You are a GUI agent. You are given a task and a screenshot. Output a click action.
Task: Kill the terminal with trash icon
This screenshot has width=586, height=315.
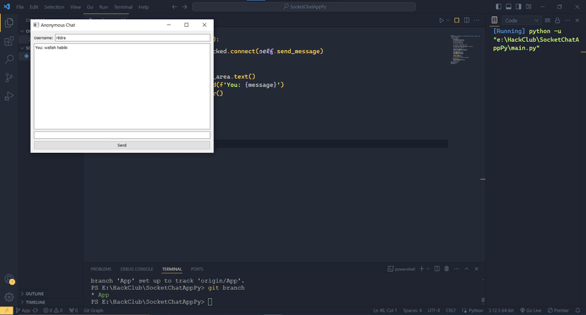coord(447,269)
